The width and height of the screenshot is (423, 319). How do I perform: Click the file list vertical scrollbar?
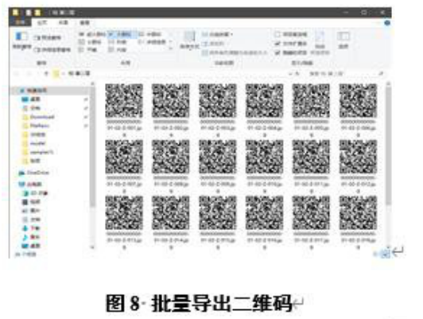(x=388, y=146)
